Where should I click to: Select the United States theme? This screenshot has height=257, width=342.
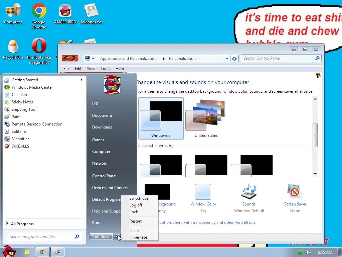[206, 118]
